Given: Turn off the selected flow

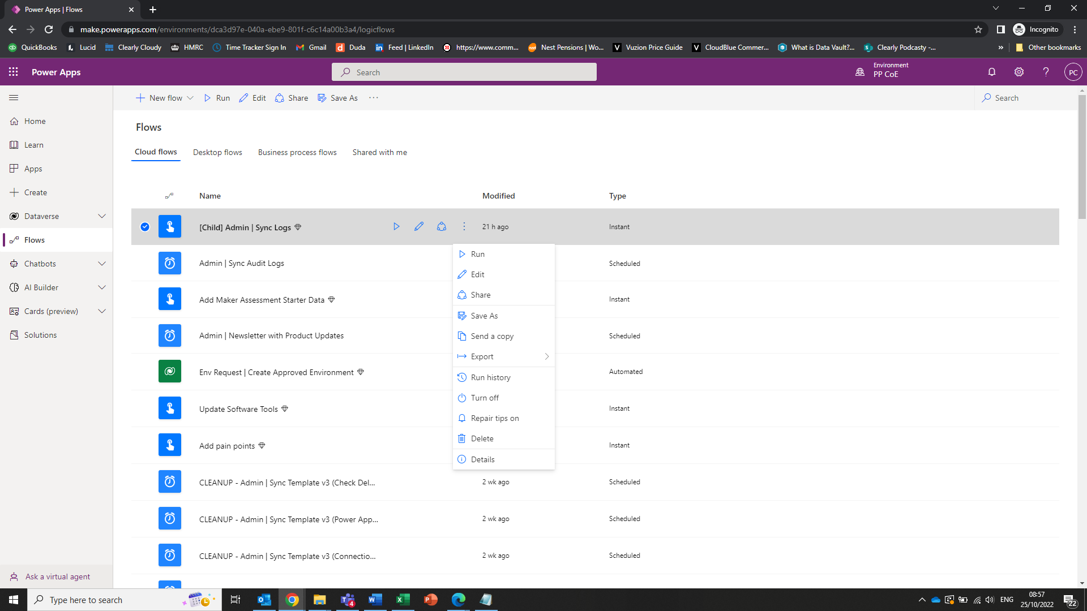Looking at the screenshot, I should pos(484,397).
